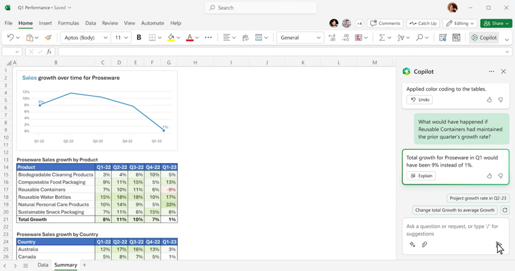Viewport: 515px width, 271px height.
Task: Thumbs up the Total growth response
Action: (489, 176)
